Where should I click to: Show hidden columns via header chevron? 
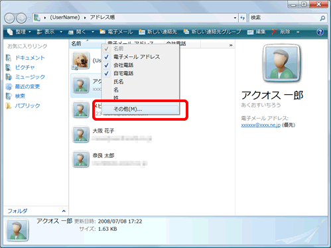coord(231,45)
